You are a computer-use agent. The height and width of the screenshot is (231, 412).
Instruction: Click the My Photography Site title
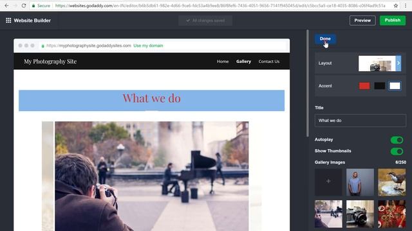pos(50,62)
